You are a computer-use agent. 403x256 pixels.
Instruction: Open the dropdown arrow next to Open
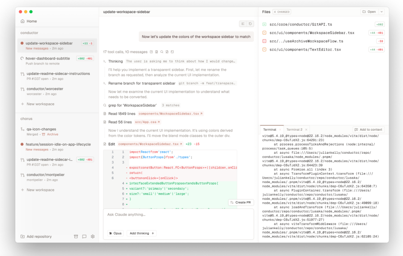381,12
